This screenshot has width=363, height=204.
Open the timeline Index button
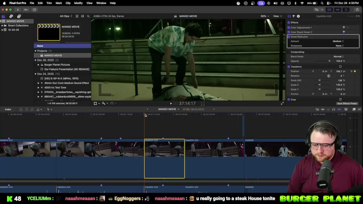click(8, 109)
